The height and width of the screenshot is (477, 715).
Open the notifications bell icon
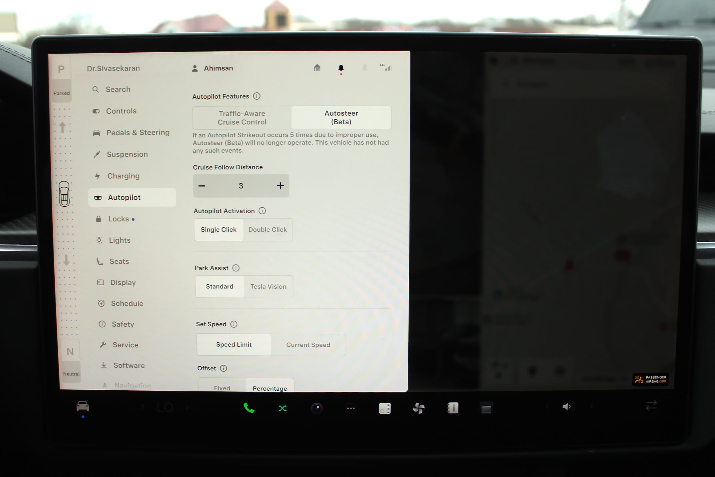341,68
